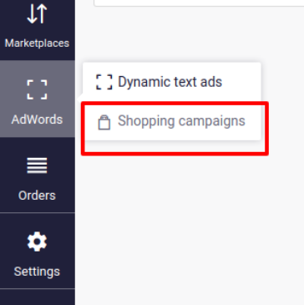Click the white panel at the top edge
304x305 pixels.
[199, 3]
